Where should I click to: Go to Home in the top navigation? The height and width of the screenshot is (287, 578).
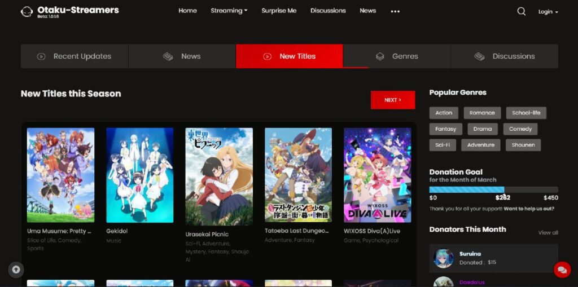pyautogui.click(x=187, y=11)
